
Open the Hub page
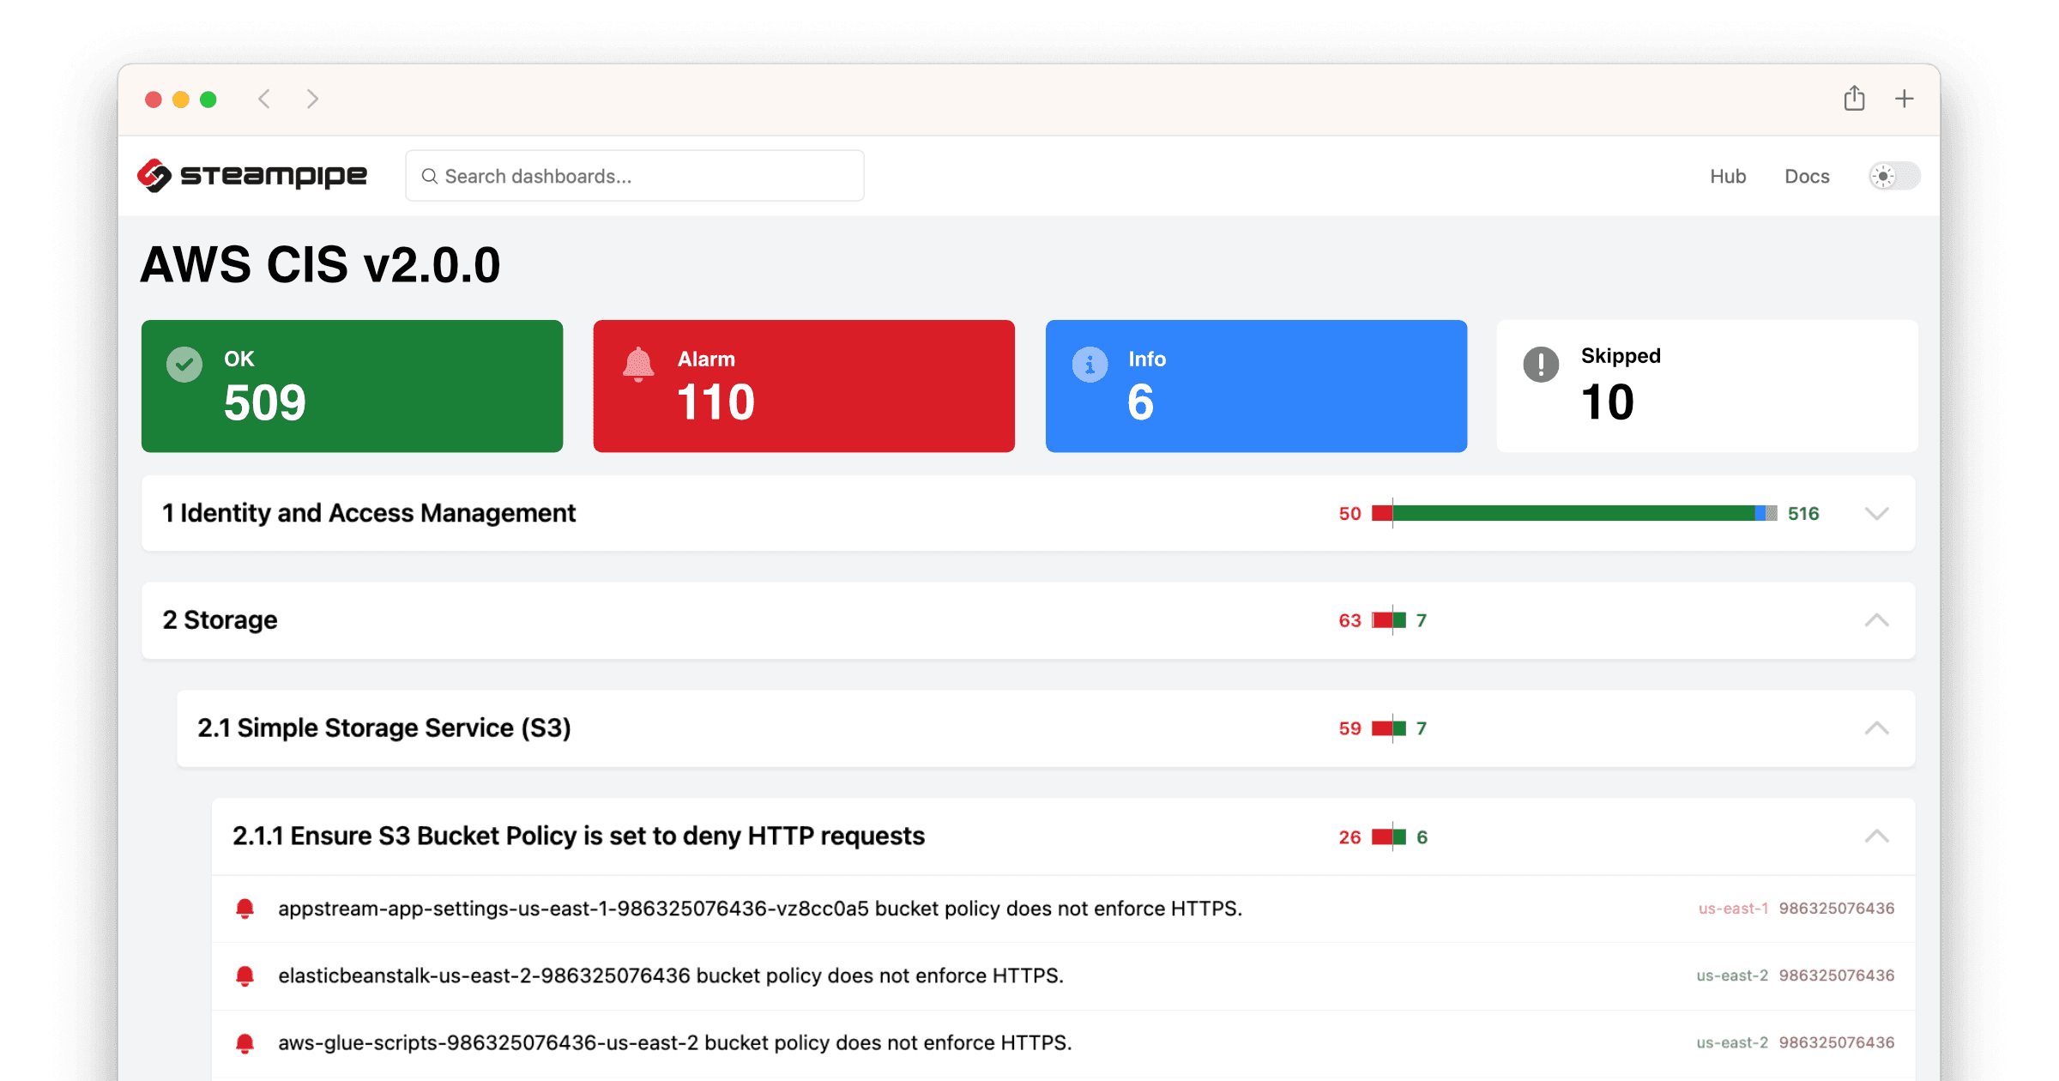1728,176
